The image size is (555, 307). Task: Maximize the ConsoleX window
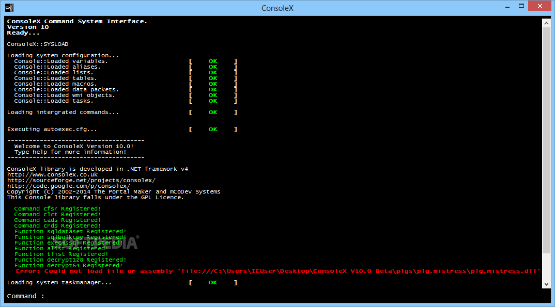521,6
